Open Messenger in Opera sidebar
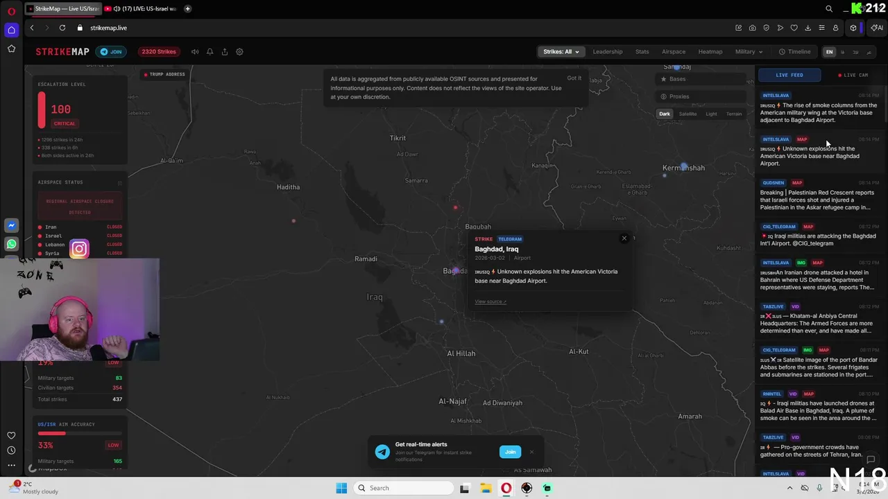Screen dimensions: 888x499 click(x=11, y=226)
